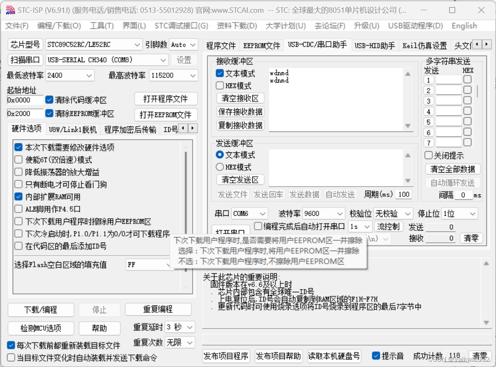Open the Keil仿真设置 tab
The width and height of the screenshot is (496, 367).
pyautogui.click(x=424, y=46)
